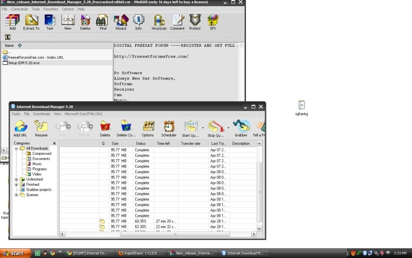
Task: Click the Windows start button
Action: [15, 253]
